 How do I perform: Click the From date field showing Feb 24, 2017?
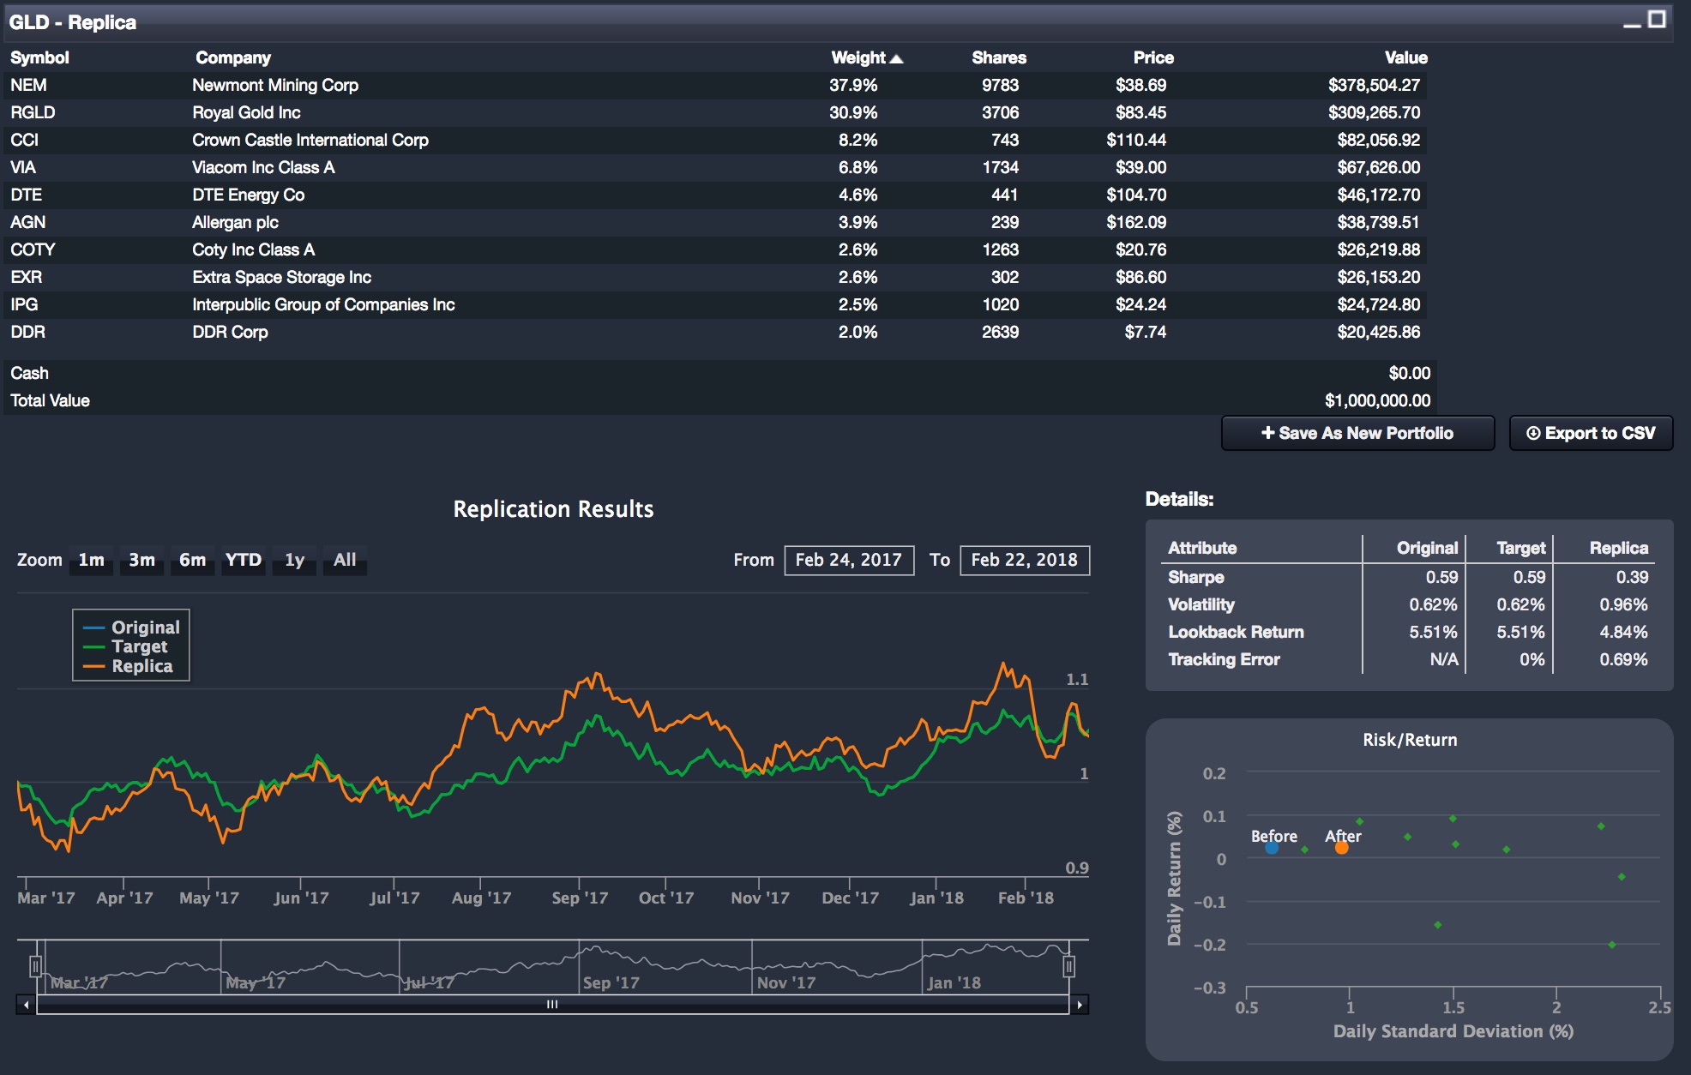847,559
